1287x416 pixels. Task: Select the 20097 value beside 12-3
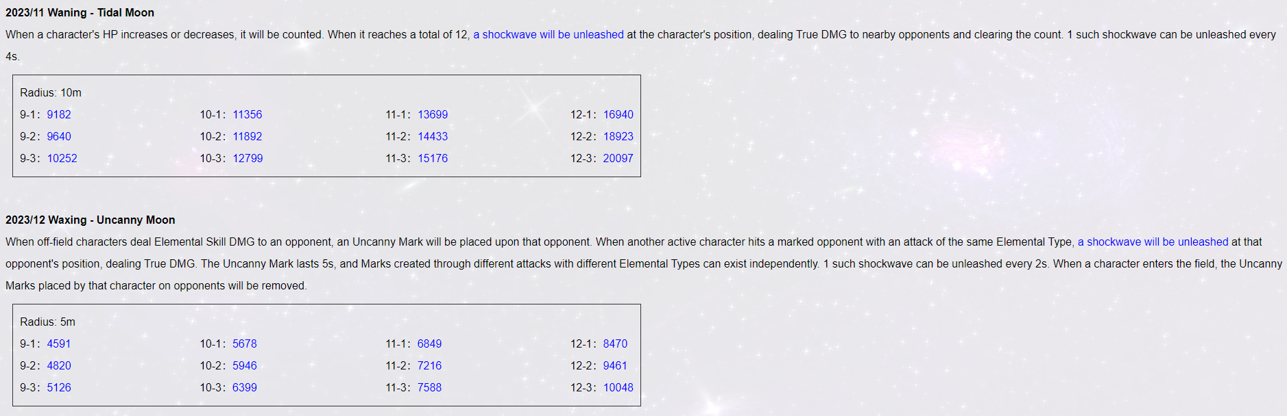(618, 158)
